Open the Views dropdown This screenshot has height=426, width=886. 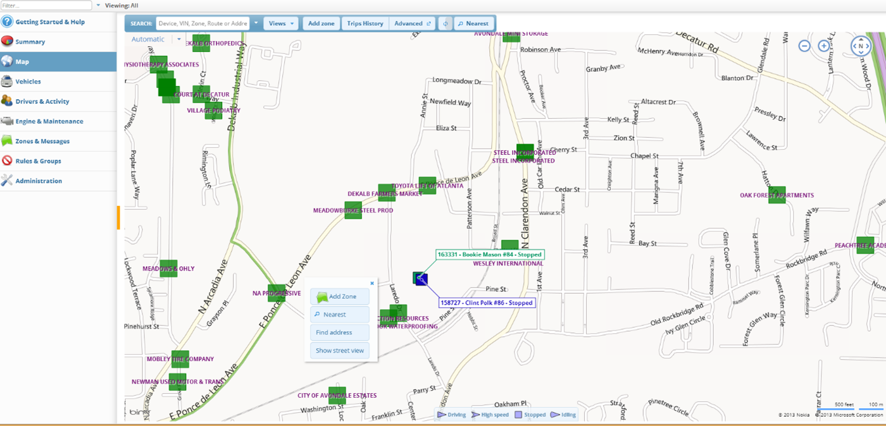(x=280, y=23)
